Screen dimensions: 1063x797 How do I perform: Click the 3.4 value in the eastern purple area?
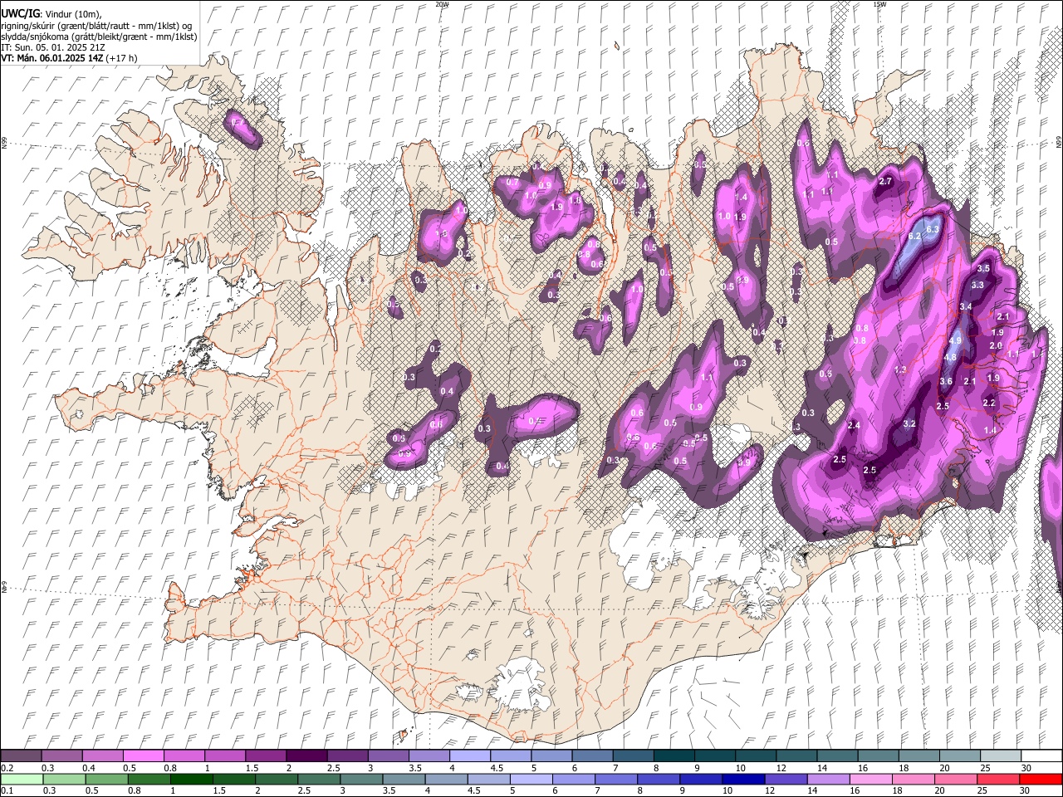pyautogui.click(x=966, y=306)
